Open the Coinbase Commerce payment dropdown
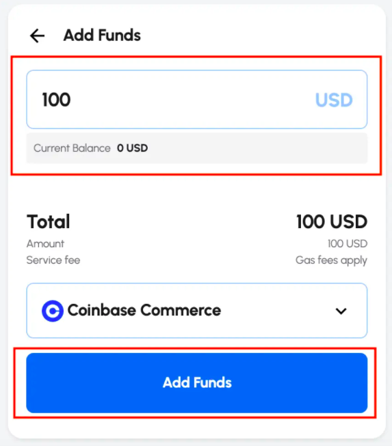The width and height of the screenshot is (392, 446). [x=196, y=310]
